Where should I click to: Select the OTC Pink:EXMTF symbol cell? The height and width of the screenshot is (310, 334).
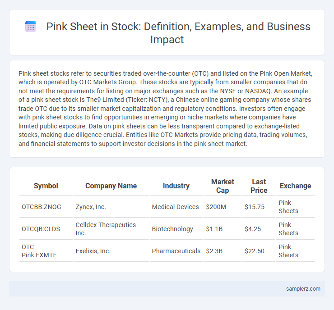pos(46,251)
